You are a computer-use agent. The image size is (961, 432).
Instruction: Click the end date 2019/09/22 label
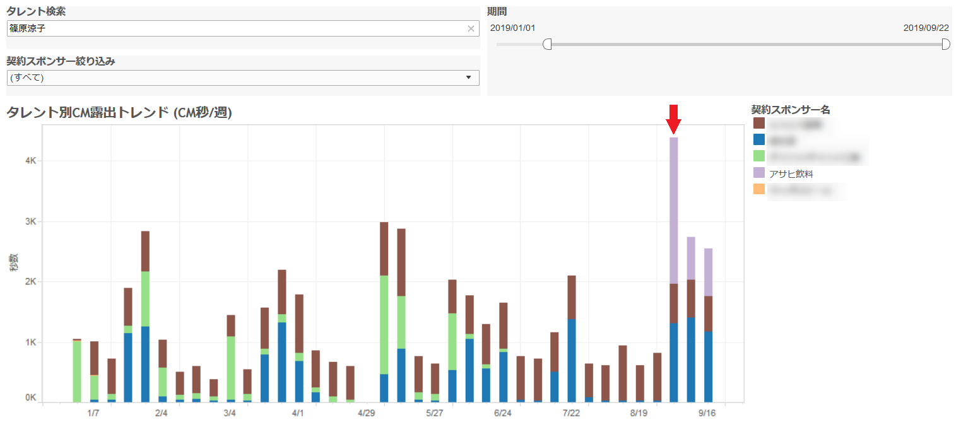click(926, 28)
